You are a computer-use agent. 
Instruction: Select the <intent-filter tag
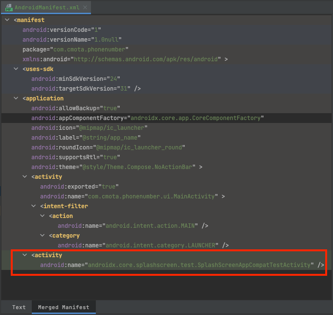pyautogui.click(x=64, y=206)
